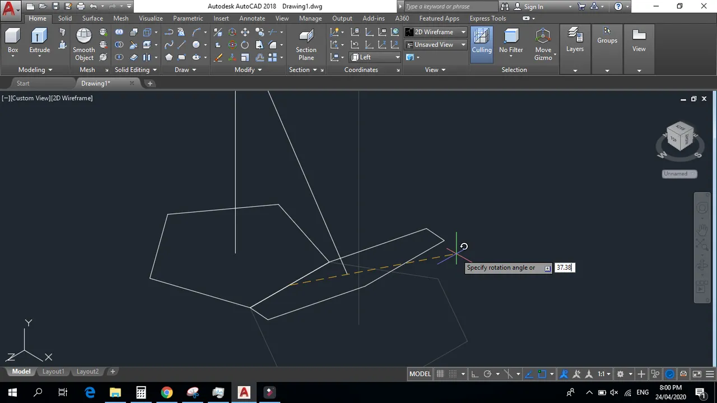Expand the Modify panel
The image size is (717, 403).
[x=248, y=70]
